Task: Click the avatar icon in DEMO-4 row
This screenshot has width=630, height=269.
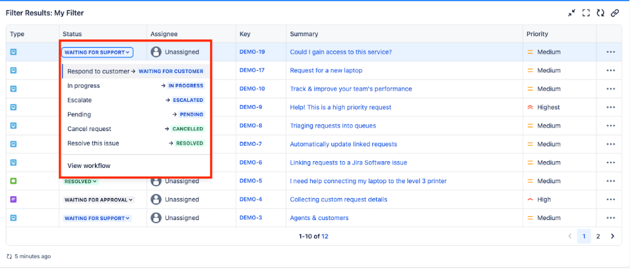Action: [x=156, y=199]
